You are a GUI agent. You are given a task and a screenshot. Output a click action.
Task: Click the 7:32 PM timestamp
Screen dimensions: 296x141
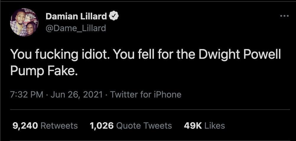point(27,95)
